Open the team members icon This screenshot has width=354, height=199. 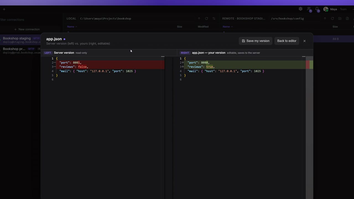[309, 9]
